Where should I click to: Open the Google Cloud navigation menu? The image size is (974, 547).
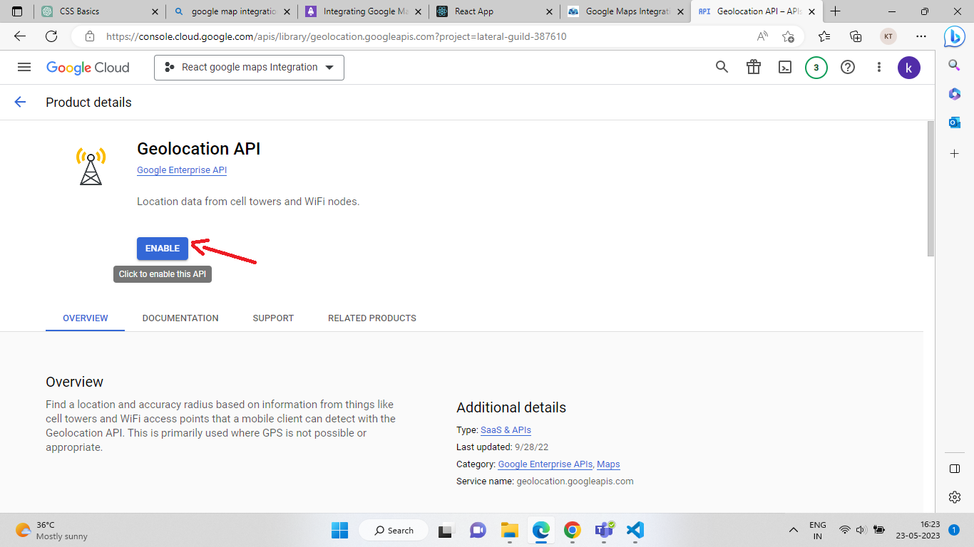(24, 67)
